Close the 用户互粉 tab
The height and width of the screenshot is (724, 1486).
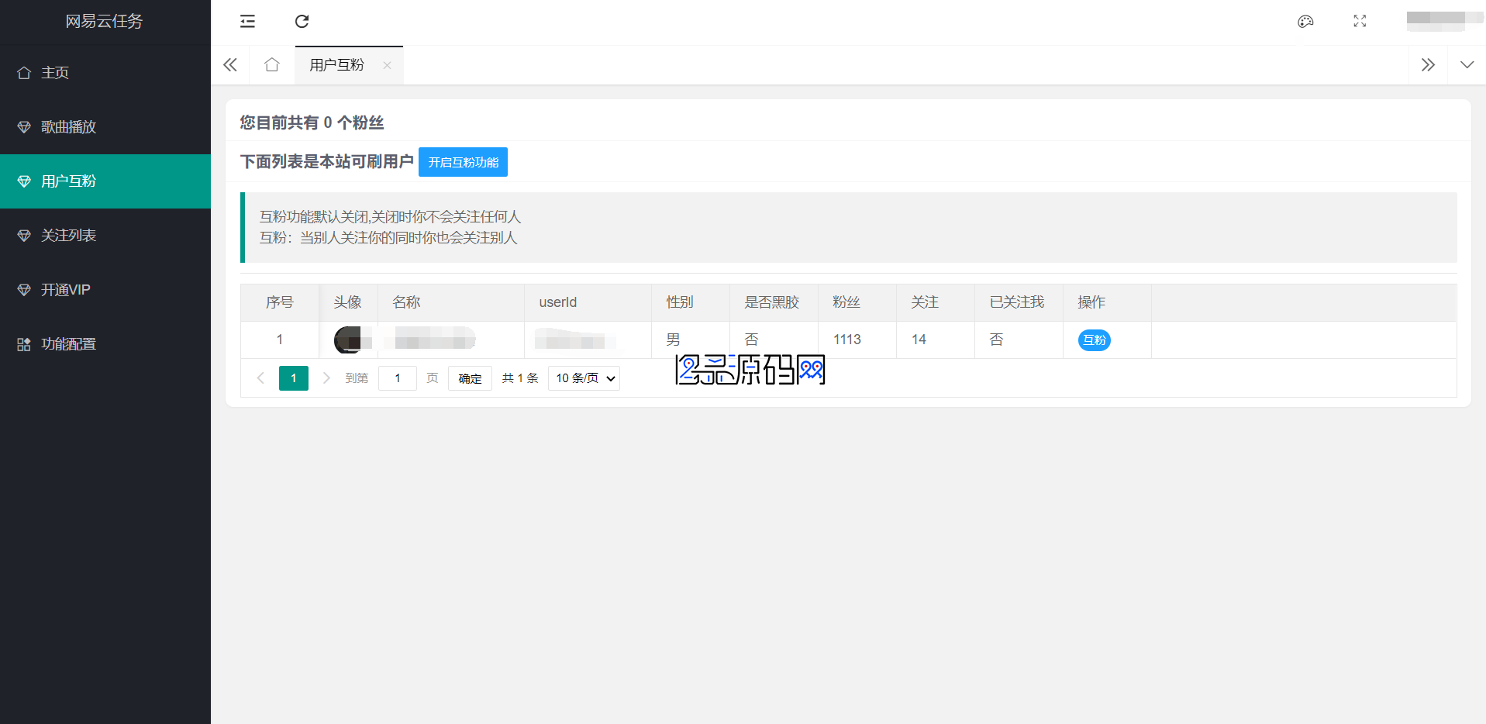point(387,65)
